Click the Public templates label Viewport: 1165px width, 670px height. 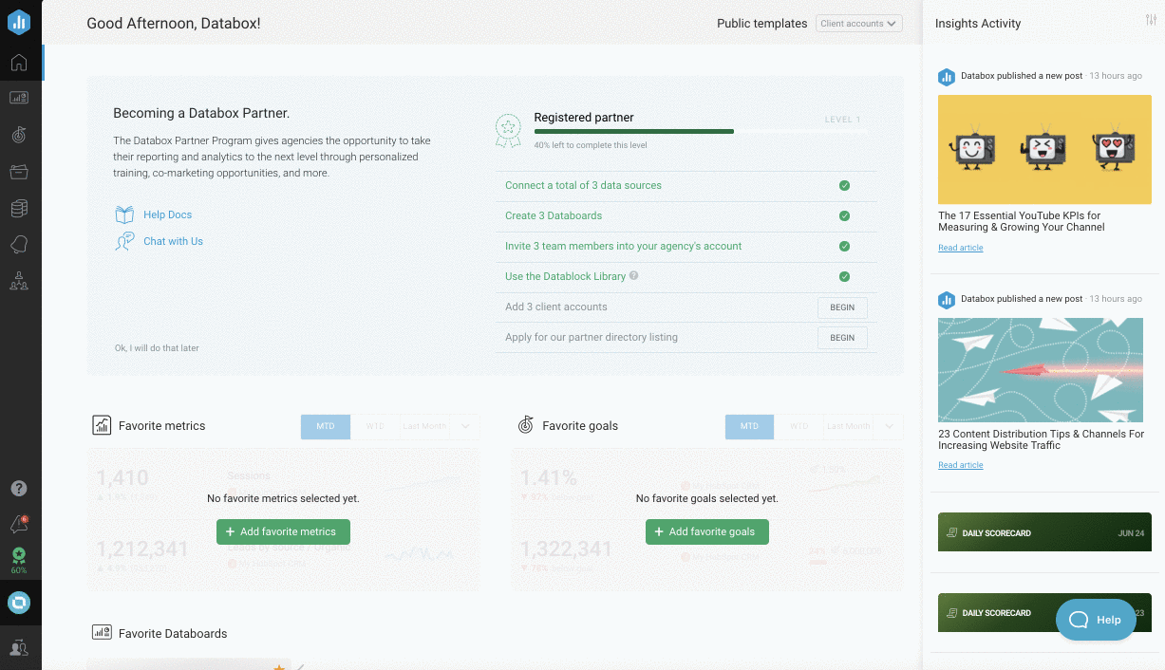(761, 24)
